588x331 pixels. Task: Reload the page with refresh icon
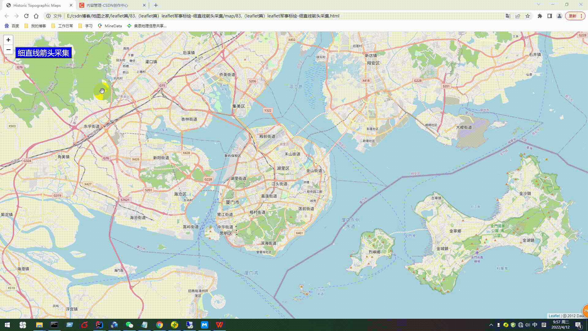(x=26, y=16)
